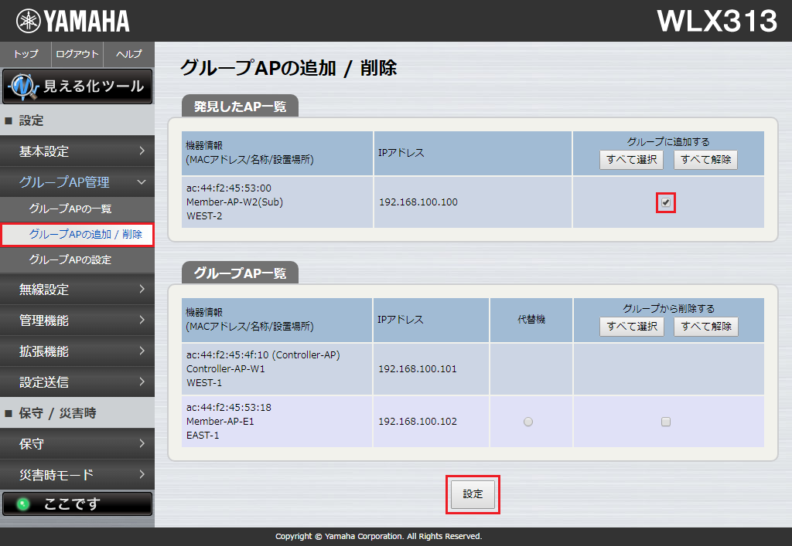This screenshot has height=546, width=792.
Task: Open the グループAPの設定 submenu page
Action: 70,260
